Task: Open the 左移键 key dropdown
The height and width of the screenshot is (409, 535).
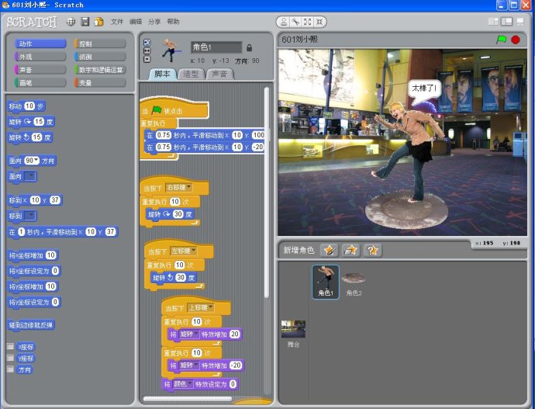Action: pos(184,251)
